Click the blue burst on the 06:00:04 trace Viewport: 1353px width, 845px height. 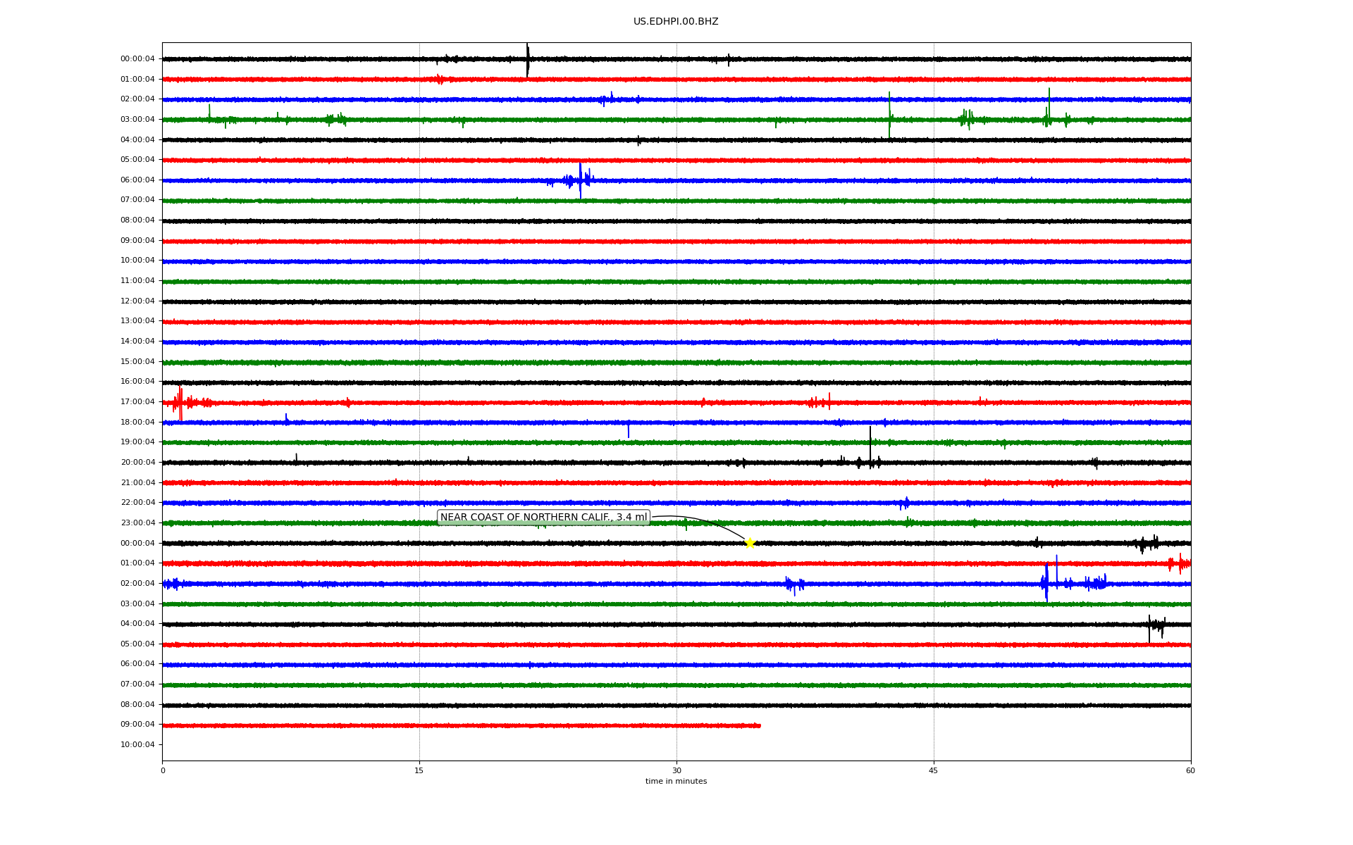coord(580,180)
